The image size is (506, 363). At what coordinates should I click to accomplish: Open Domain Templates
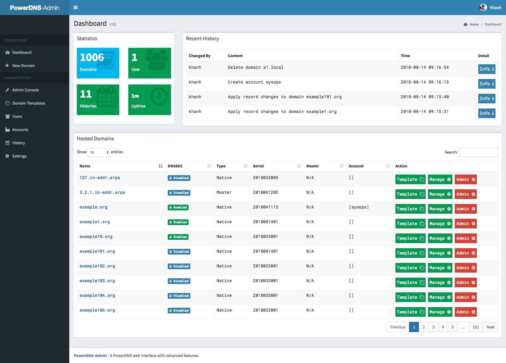point(29,103)
